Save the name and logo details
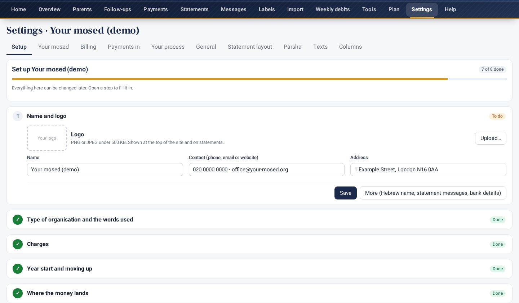Viewport: 519px width, 303px height. (346, 193)
